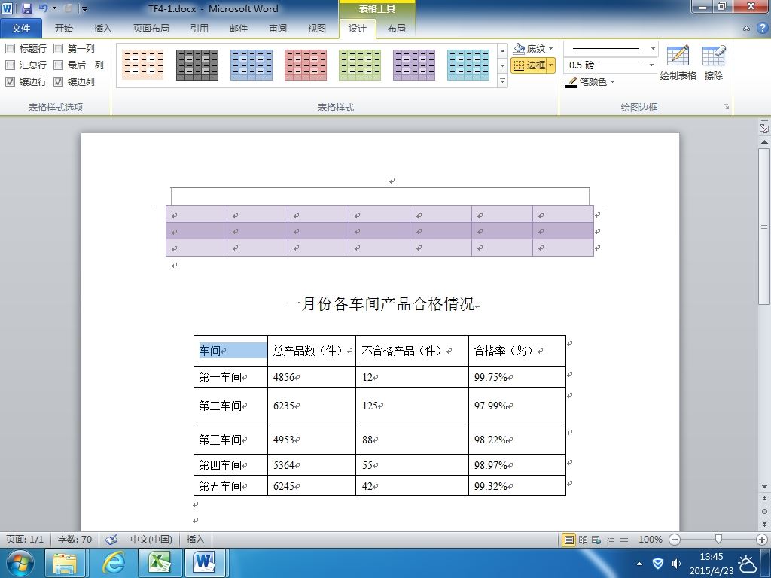Switch to Outline view icon
Image resolution: width=771 pixels, height=578 pixels.
coord(610,540)
